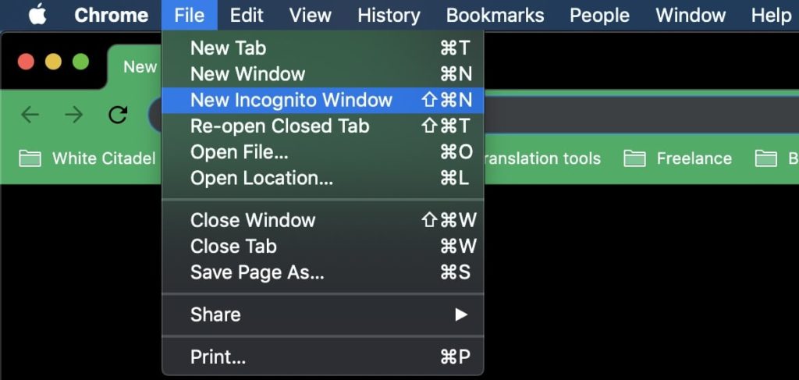Image resolution: width=799 pixels, height=380 pixels.
Task: Open the Edit menu
Action: (247, 16)
